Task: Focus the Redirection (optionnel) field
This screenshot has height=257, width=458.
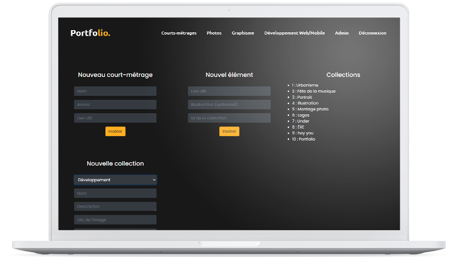Action: click(x=229, y=104)
